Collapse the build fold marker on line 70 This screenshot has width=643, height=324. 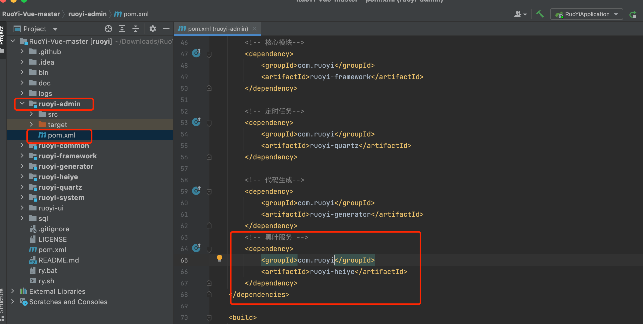209,318
